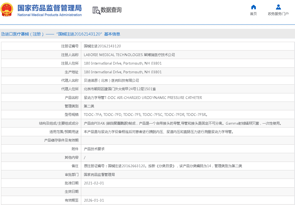Select approval date 2021-02-01
295x205 pixels.
point(94,183)
